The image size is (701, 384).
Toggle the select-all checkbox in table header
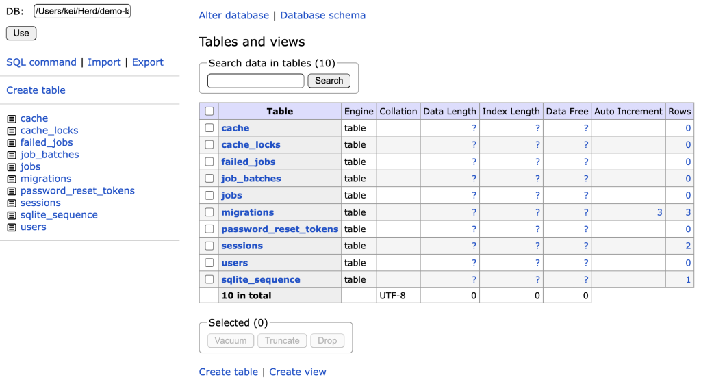[x=209, y=111]
